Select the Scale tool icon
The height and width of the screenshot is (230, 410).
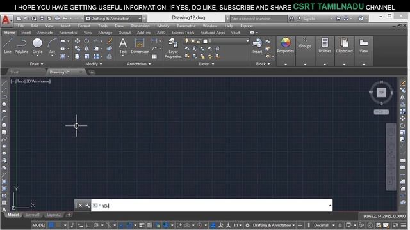(x=86, y=56)
